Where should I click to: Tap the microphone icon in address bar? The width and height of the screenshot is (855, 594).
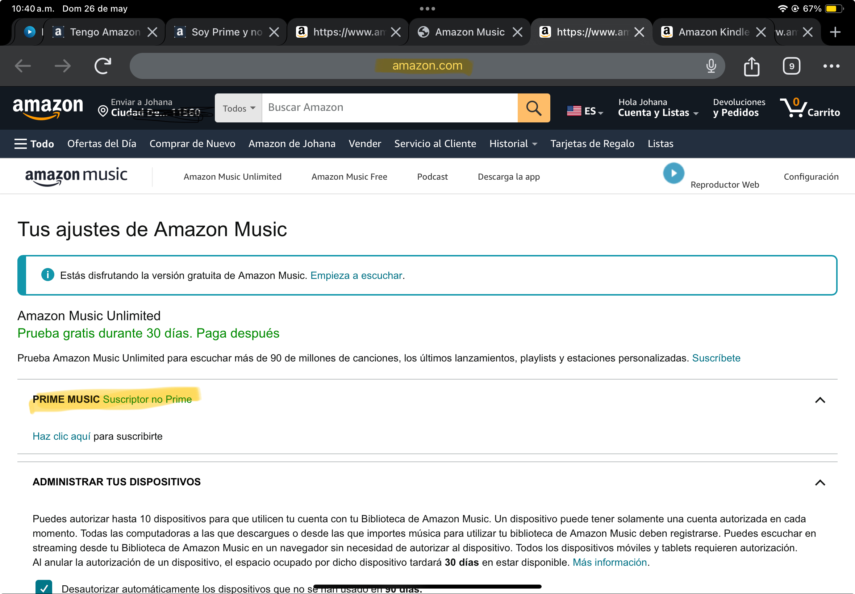[710, 66]
